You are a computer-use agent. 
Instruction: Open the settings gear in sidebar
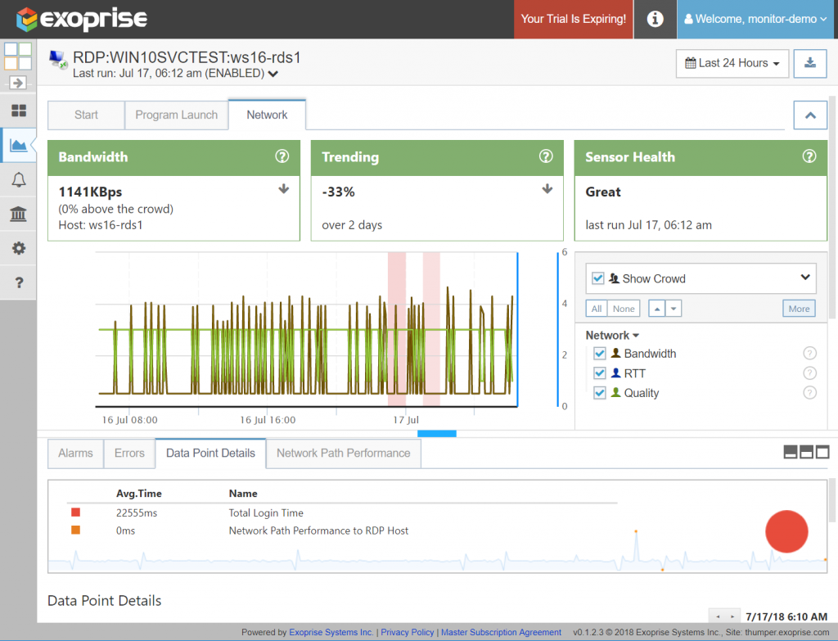pos(19,248)
